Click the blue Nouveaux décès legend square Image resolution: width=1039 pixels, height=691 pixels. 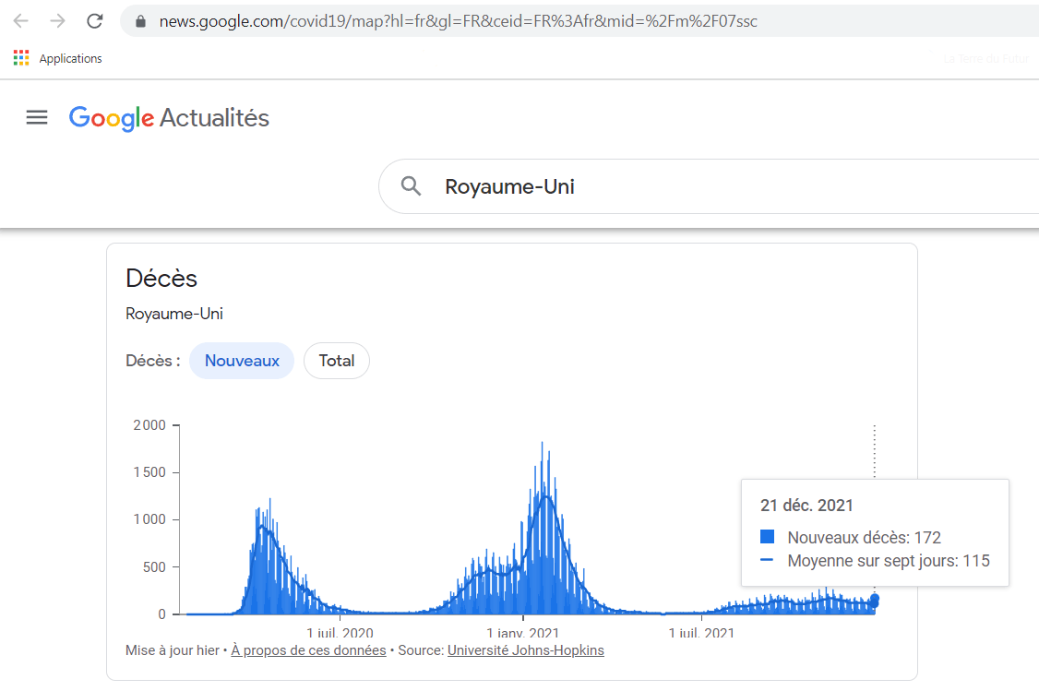[x=767, y=537]
